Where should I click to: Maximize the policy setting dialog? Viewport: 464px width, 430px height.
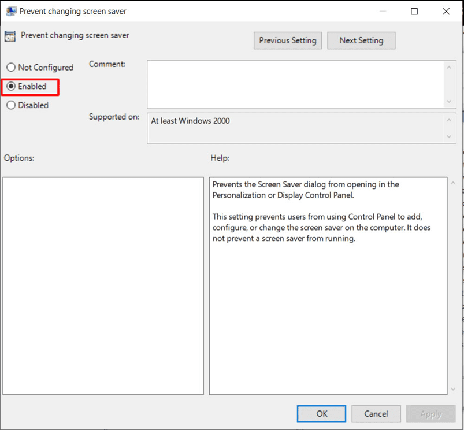[414, 12]
